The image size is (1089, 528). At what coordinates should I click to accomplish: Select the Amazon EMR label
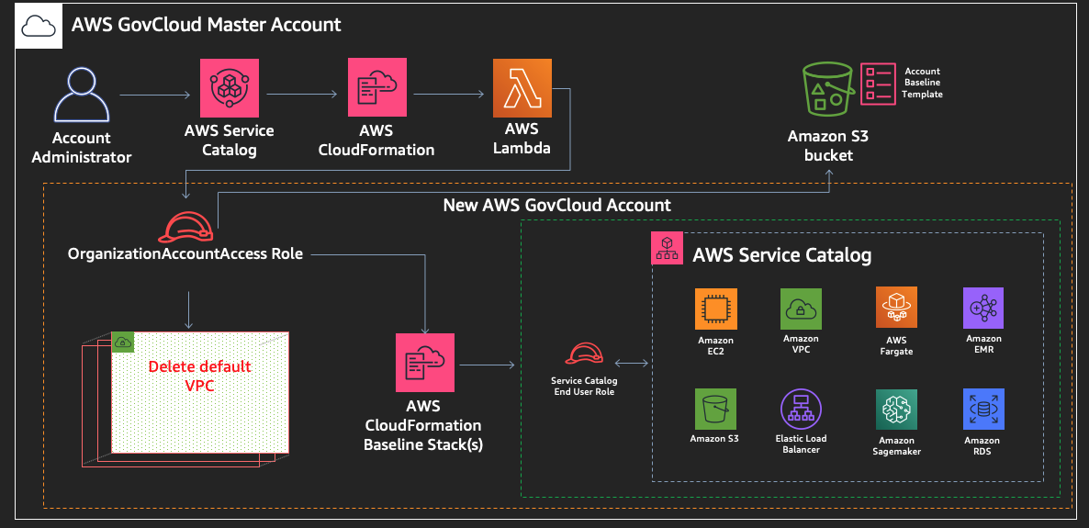pos(983,343)
